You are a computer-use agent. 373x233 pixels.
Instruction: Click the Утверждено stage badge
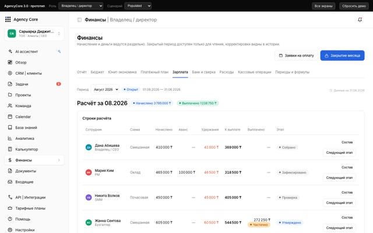coord(290,223)
